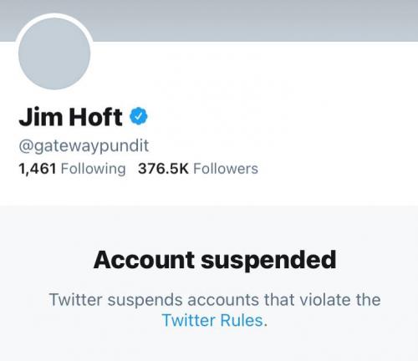Select the word Jim in display name
This screenshot has height=361, width=418.
(x=41, y=117)
